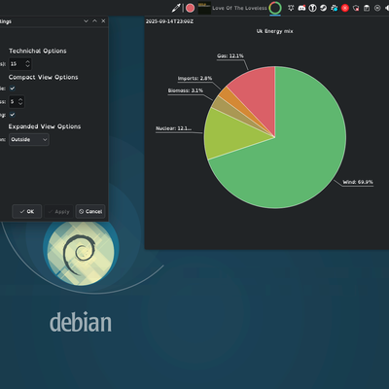Decrease the spinbox showing 5
Screen dimensions: 389x389
[20, 104]
